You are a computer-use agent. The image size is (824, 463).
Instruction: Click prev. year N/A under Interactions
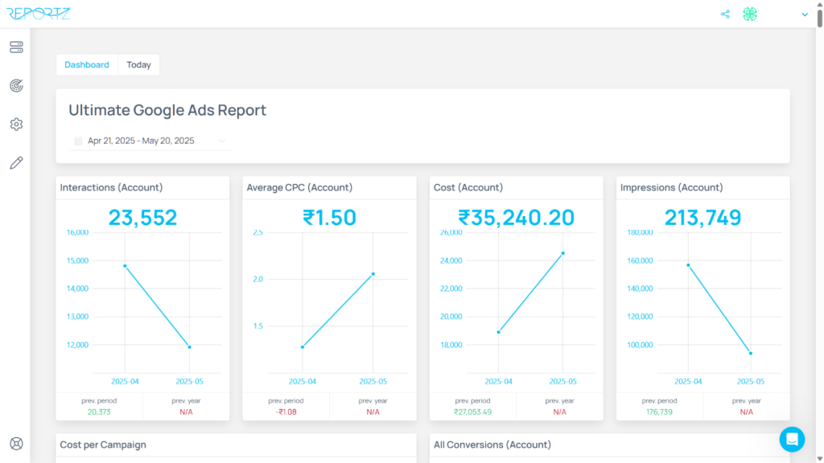pos(186,412)
